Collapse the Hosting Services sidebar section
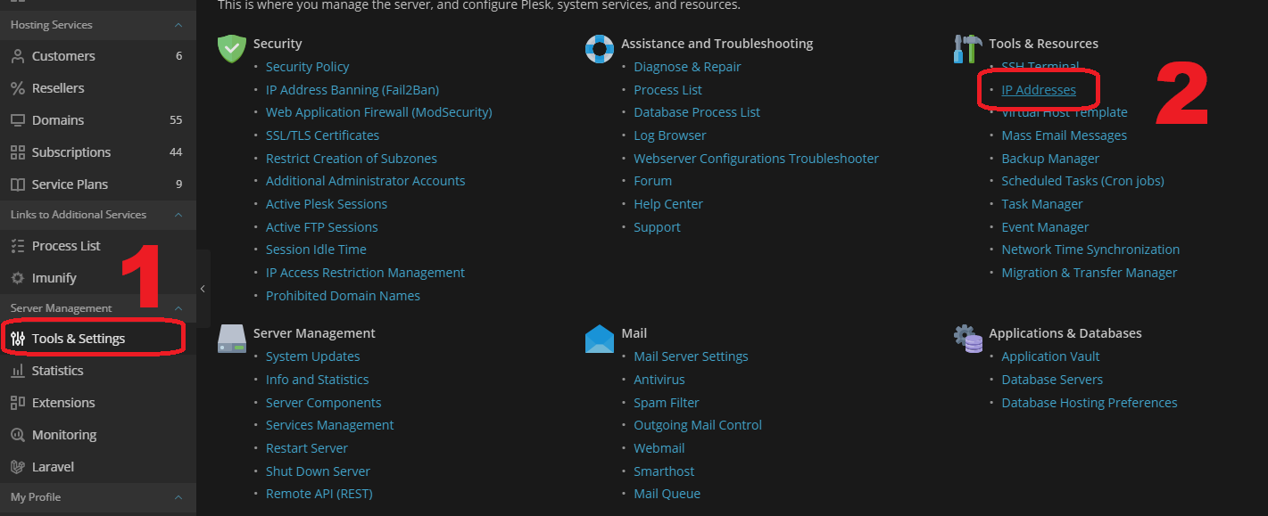Image resolution: width=1268 pixels, height=516 pixels. point(178,25)
